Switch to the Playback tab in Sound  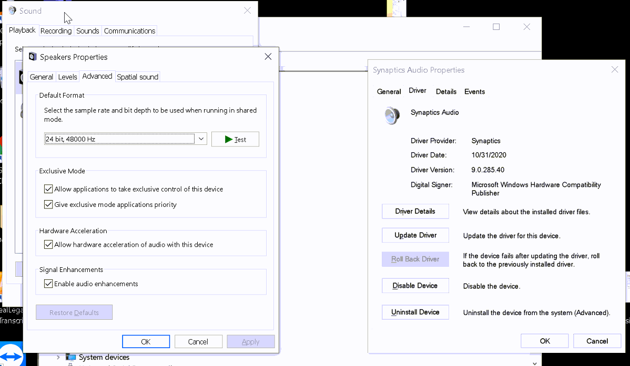22,30
